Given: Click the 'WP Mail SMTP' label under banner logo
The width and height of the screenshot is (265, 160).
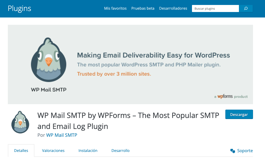Looking at the screenshot, I should [x=49, y=90].
